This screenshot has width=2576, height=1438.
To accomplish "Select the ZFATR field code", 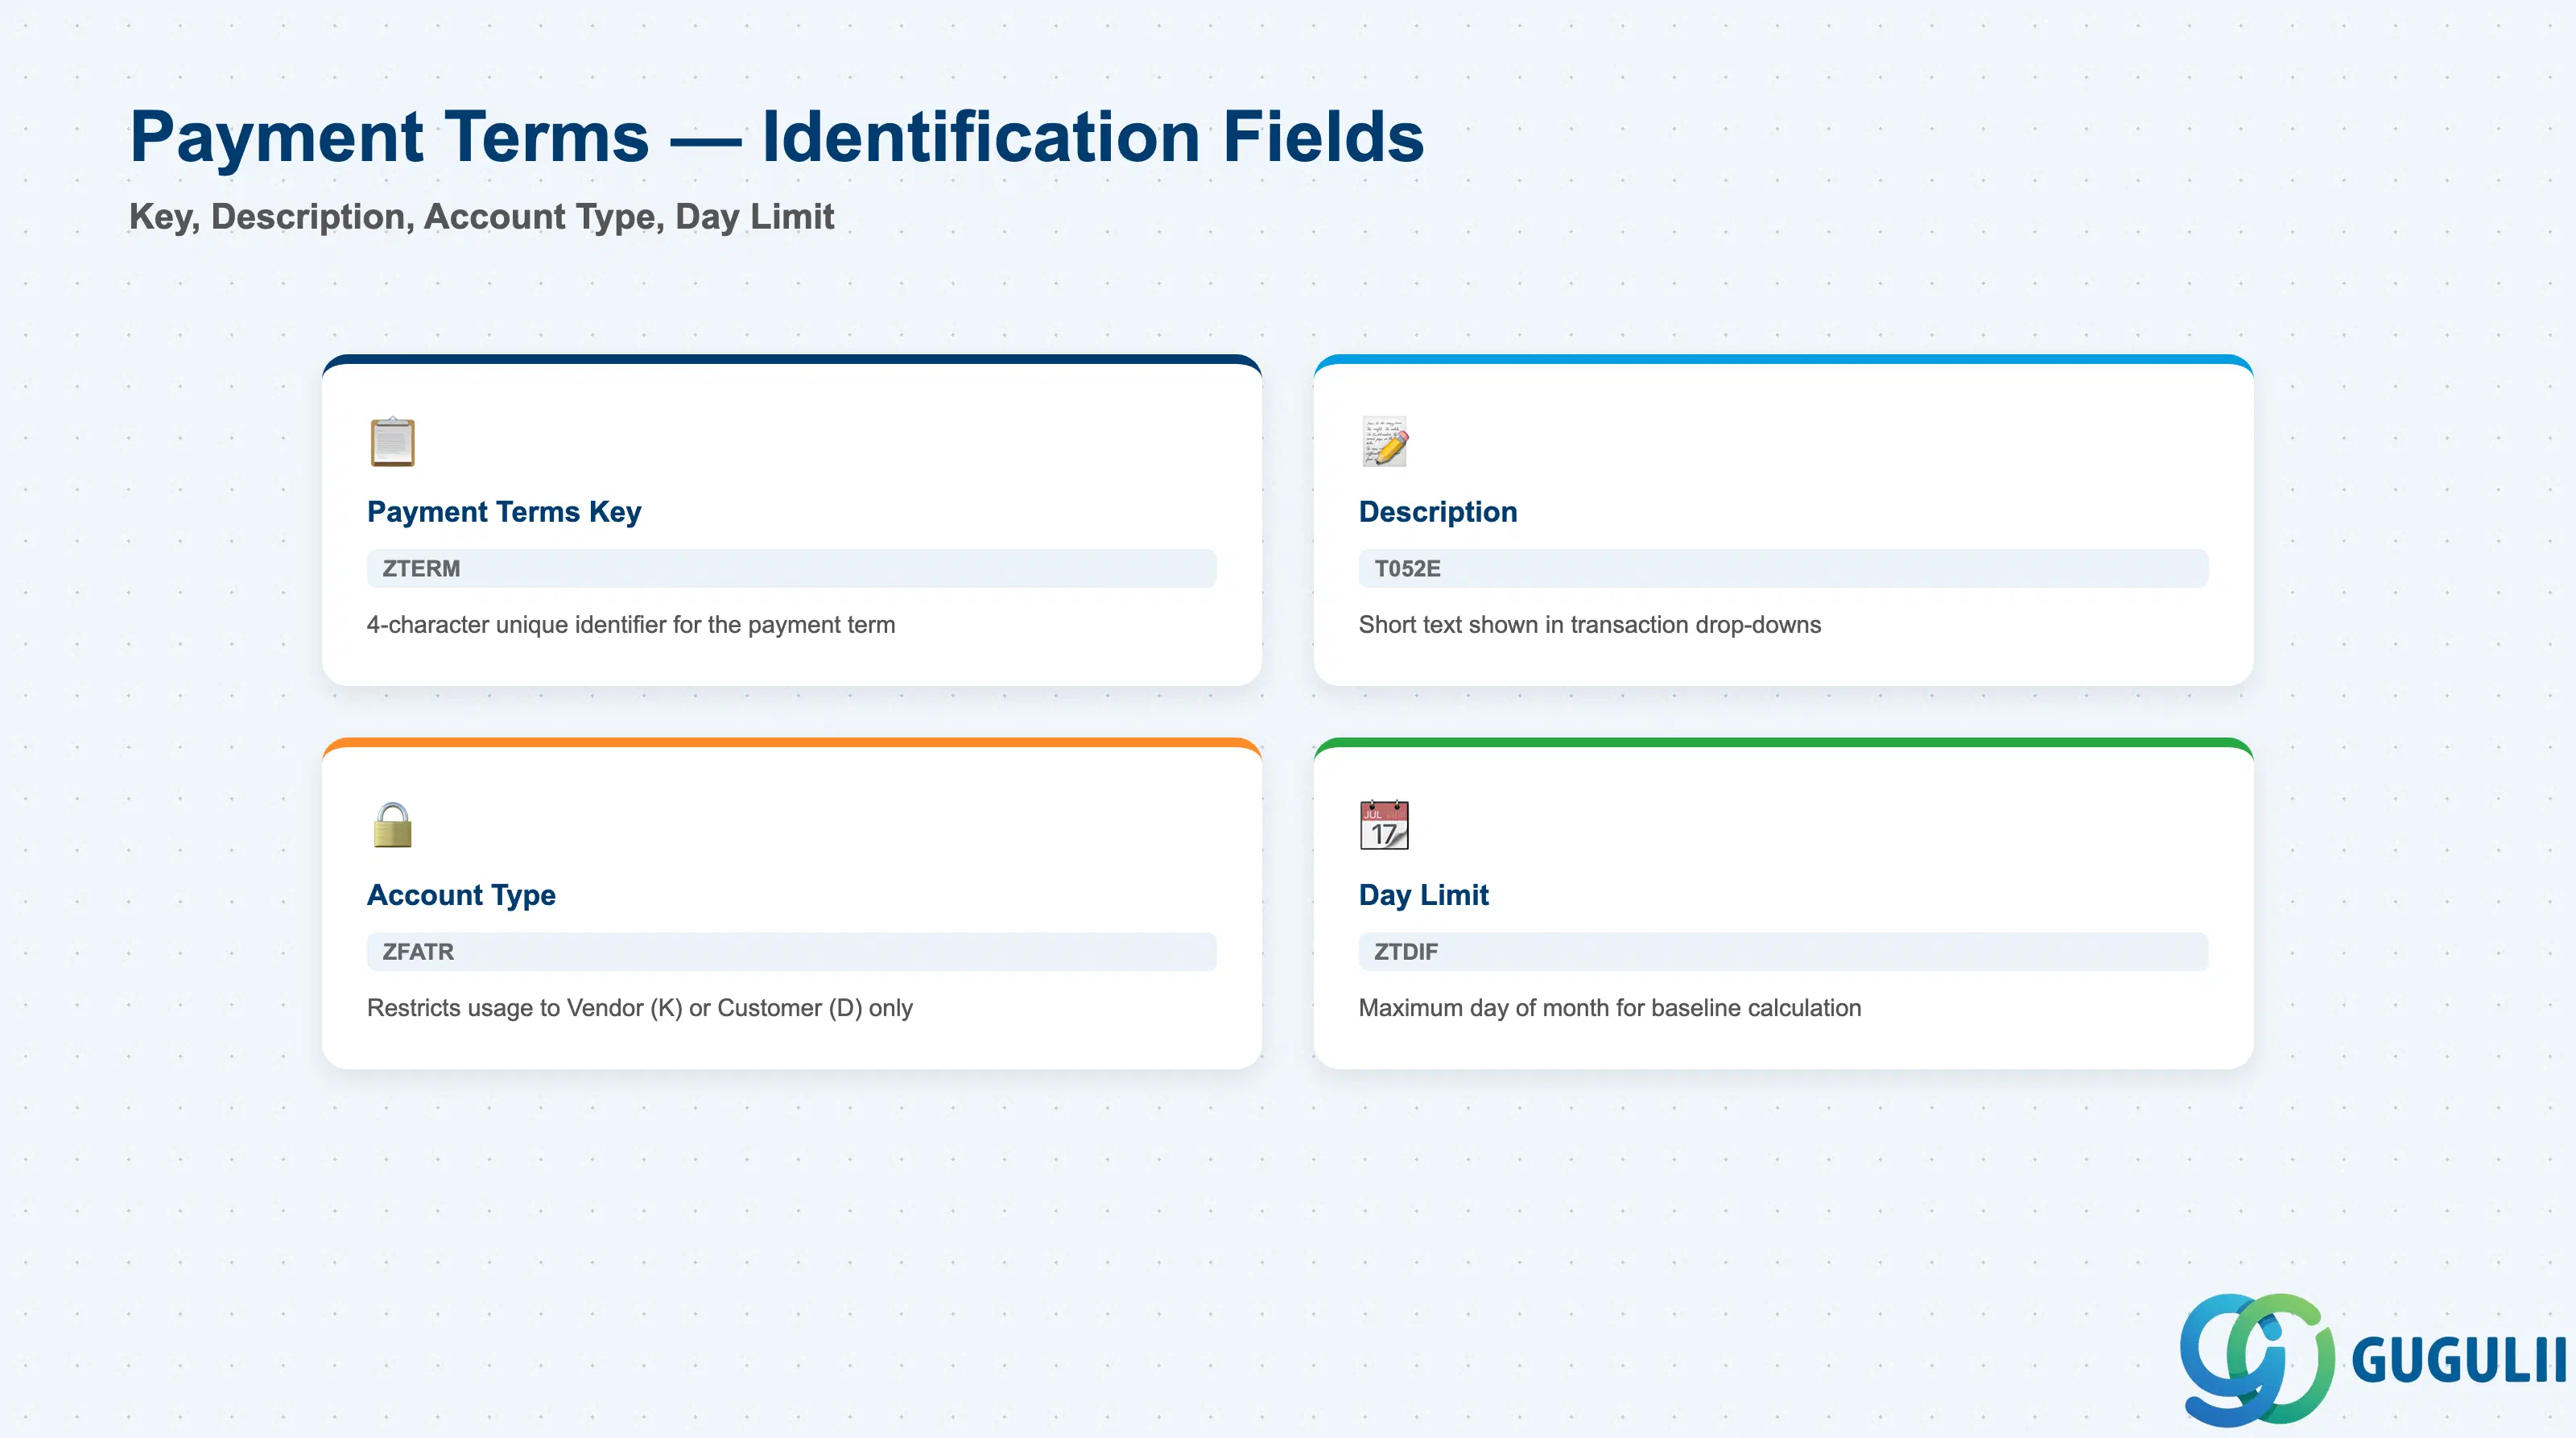I will tap(791, 951).
